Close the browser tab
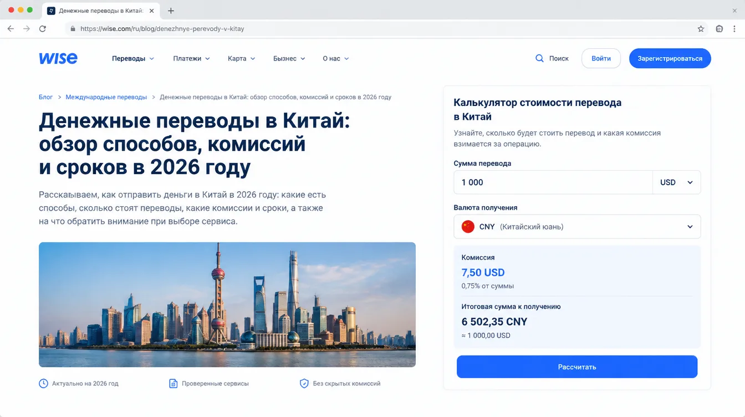Image resolution: width=745 pixels, height=417 pixels. tap(152, 11)
